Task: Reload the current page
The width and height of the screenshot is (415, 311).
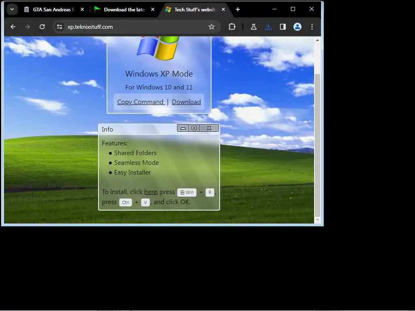Action: (x=42, y=27)
